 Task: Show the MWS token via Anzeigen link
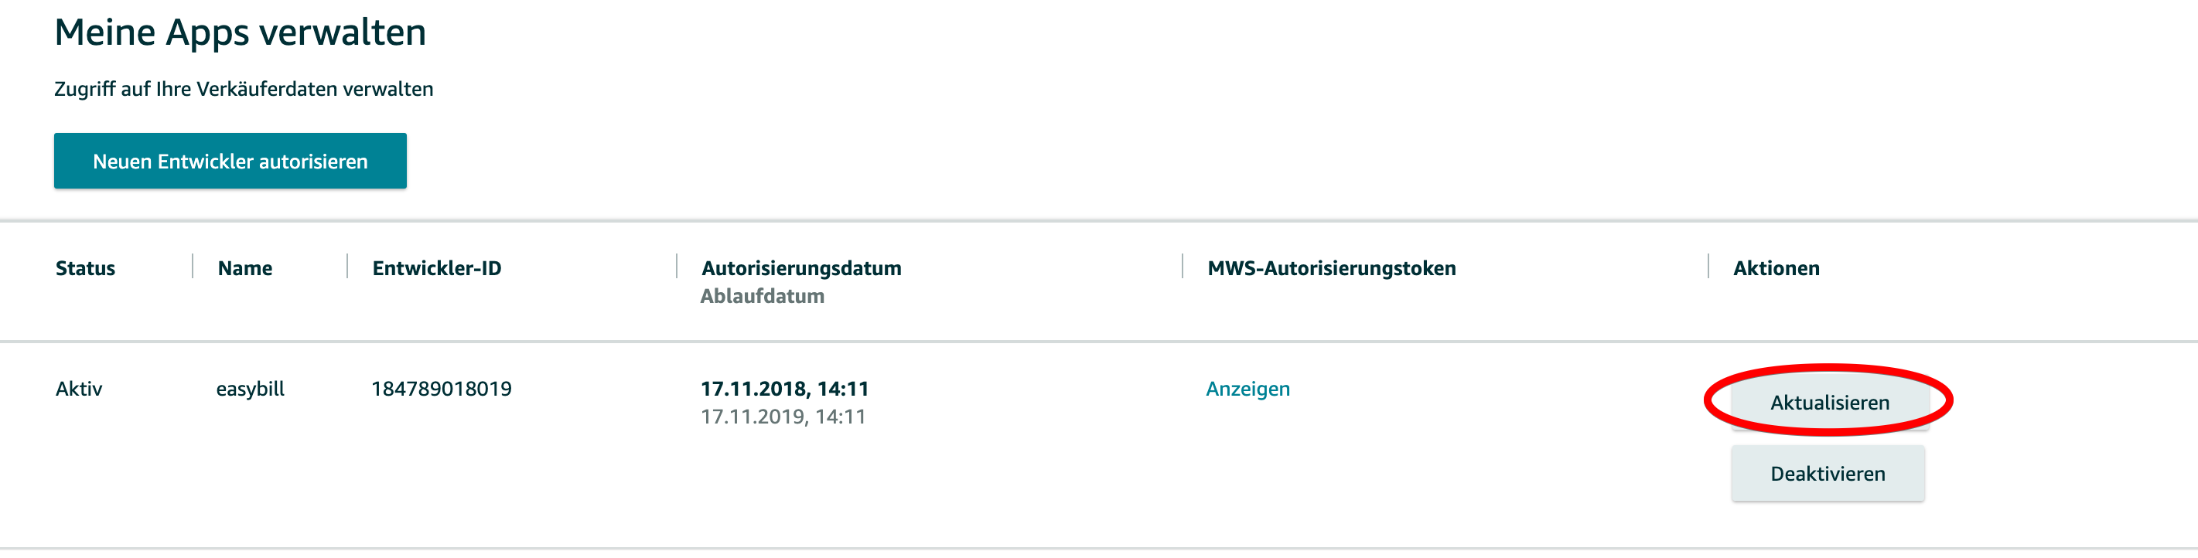tap(1247, 389)
